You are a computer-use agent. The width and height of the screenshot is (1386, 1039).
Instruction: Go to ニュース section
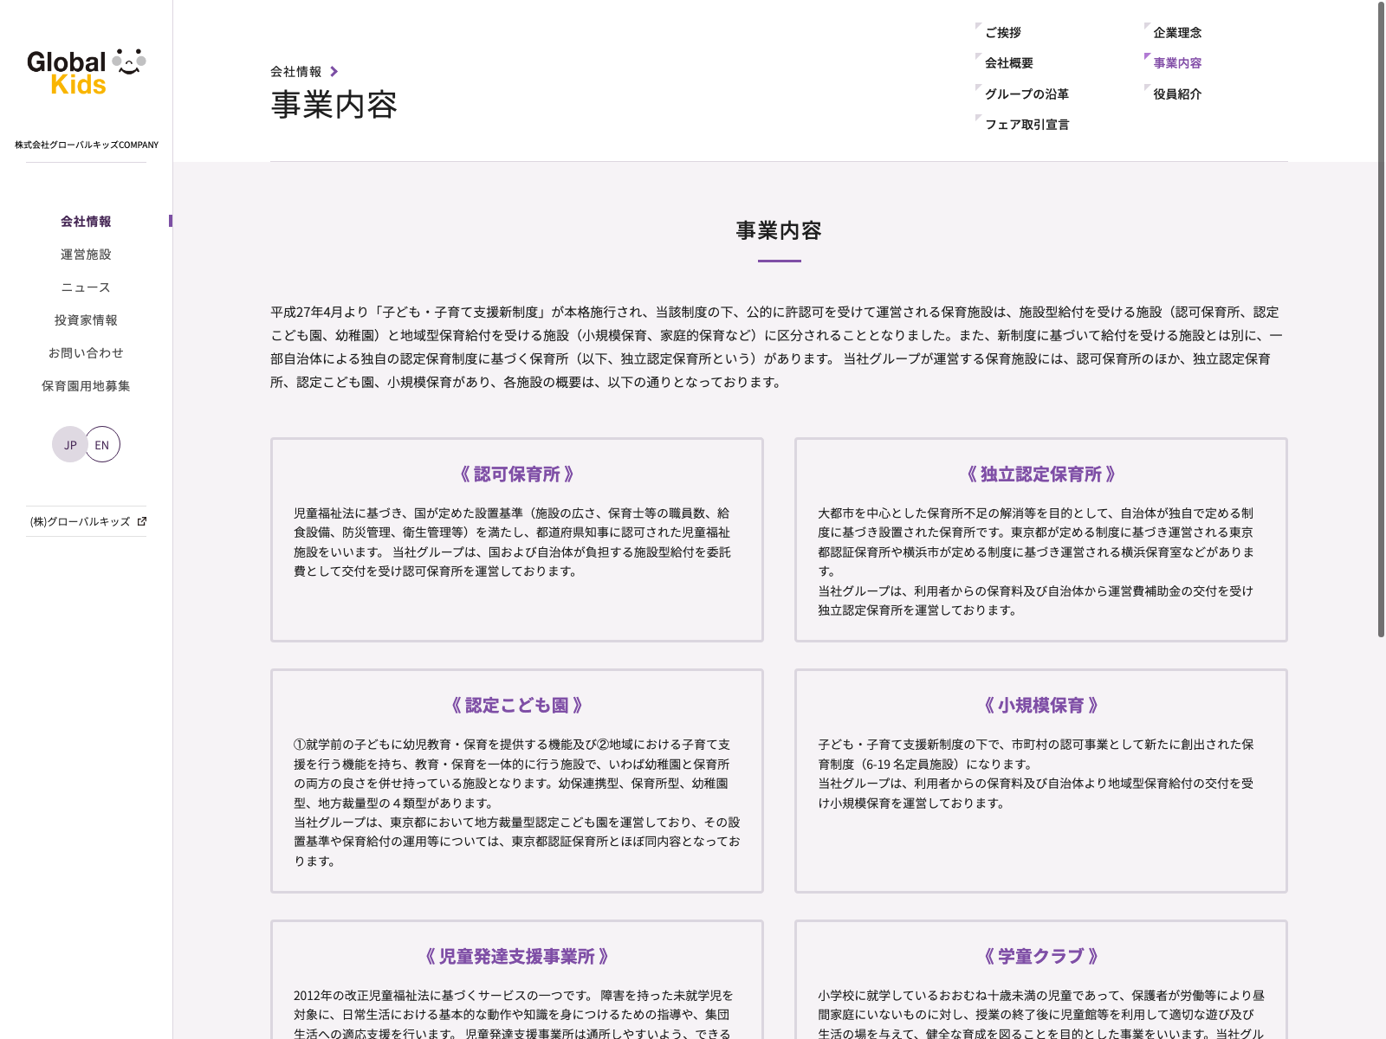click(86, 287)
